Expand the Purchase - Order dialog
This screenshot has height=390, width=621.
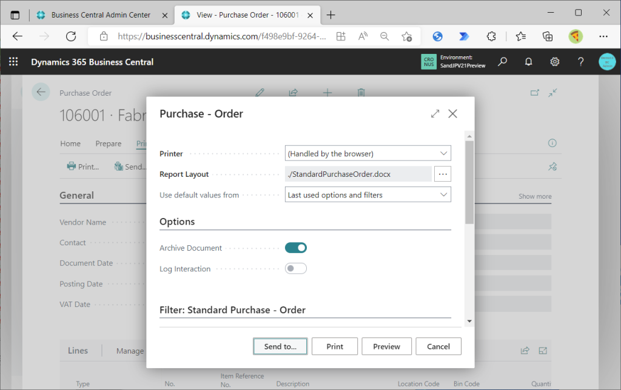pos(435,113)
